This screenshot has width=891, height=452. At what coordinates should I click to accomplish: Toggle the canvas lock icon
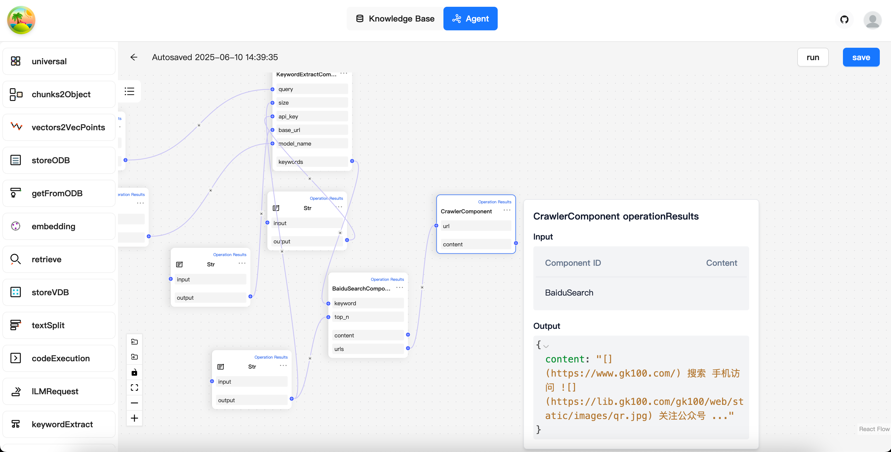click(134, 372)
